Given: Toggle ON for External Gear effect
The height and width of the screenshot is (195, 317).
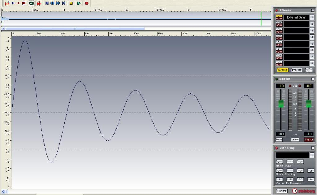Looking at the screenshot, I should point(279,16).
